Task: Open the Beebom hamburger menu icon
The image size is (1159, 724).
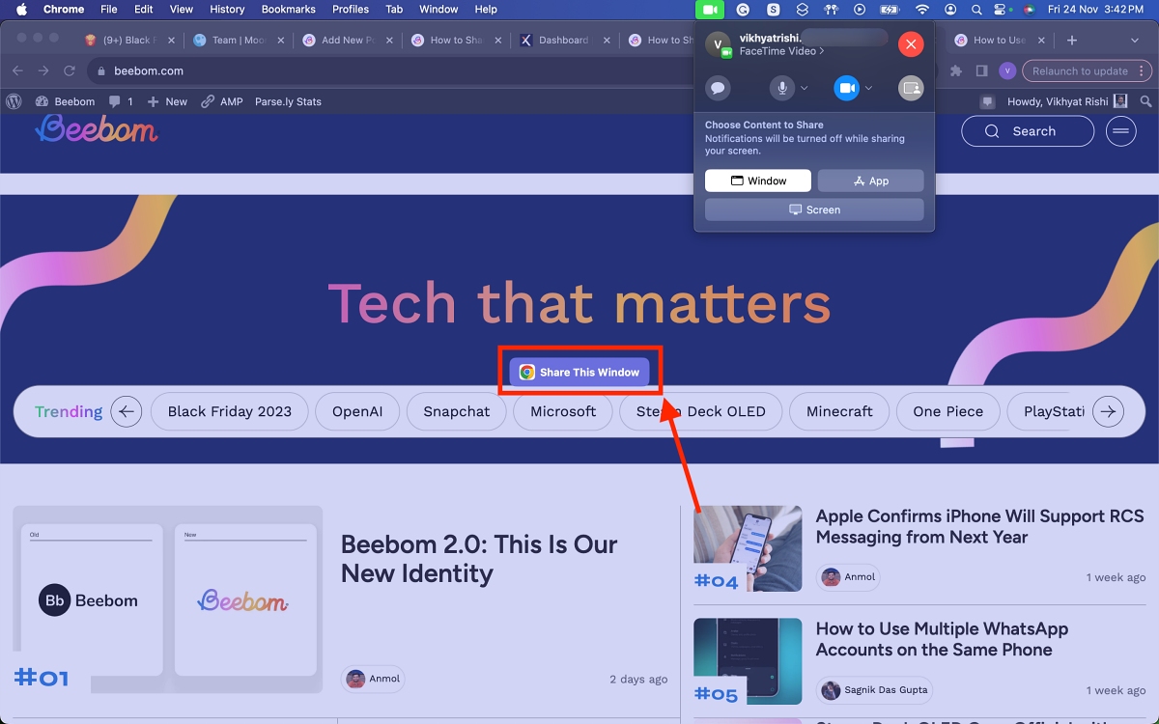Action: coord(1121,131)
